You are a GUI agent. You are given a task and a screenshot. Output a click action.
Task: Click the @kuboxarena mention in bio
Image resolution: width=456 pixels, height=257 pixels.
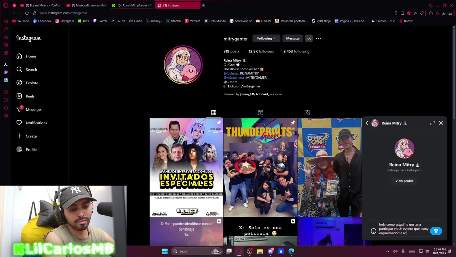(x=233, y=77)
